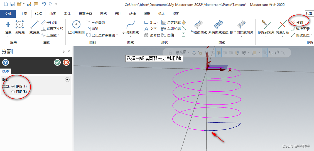Viewport: 314px width, 151px height.
Task: Pin the 分割 panel
Action: (64, 52)
